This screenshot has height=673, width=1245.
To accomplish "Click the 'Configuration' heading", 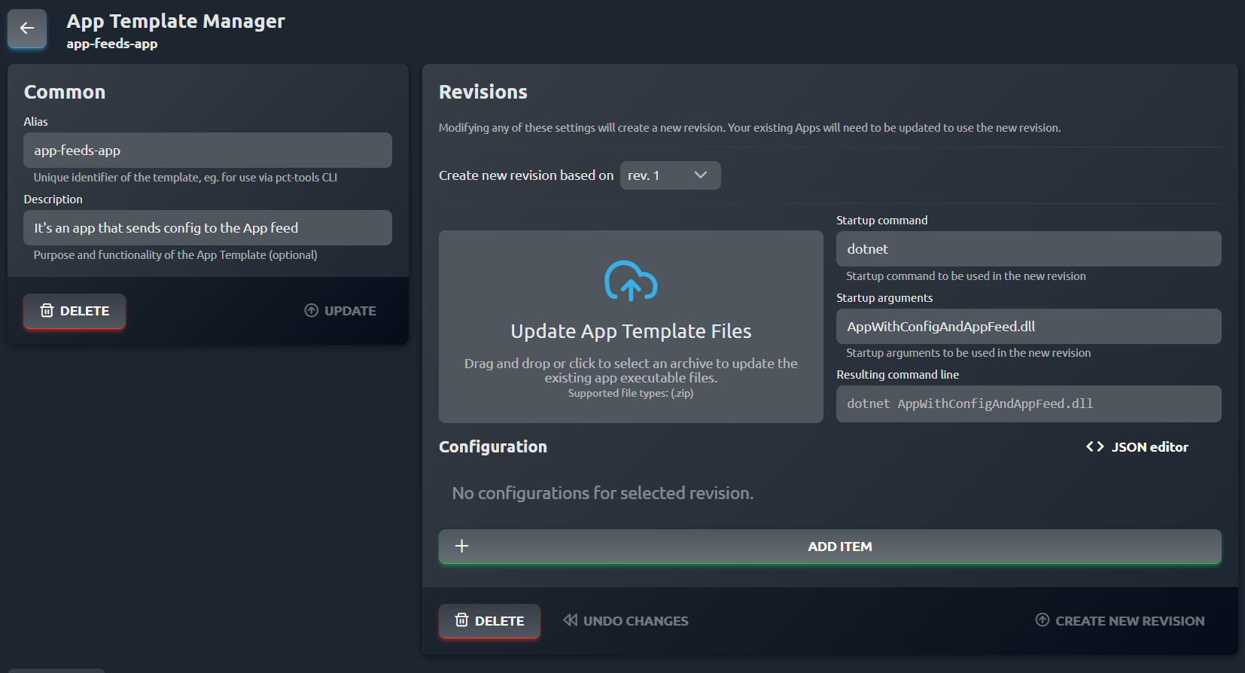I will coord(493,446).
